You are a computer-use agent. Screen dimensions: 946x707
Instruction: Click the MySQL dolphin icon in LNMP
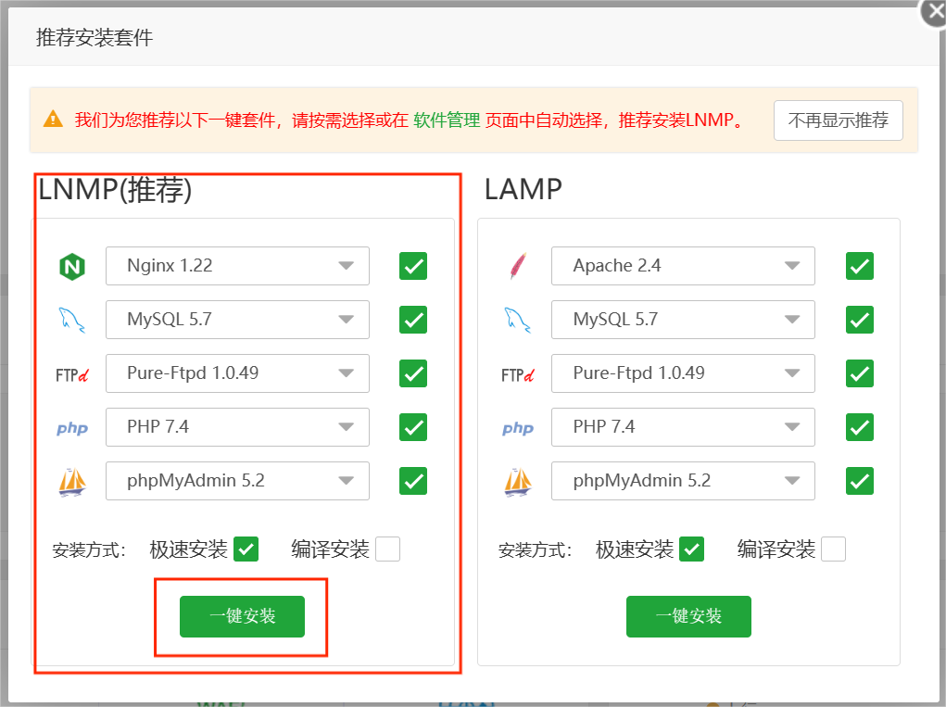[x=71, y=320]
